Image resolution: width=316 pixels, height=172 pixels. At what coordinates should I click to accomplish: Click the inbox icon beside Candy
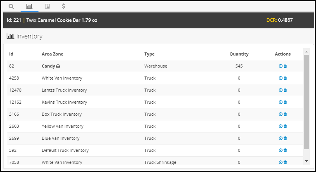[58, 66]
